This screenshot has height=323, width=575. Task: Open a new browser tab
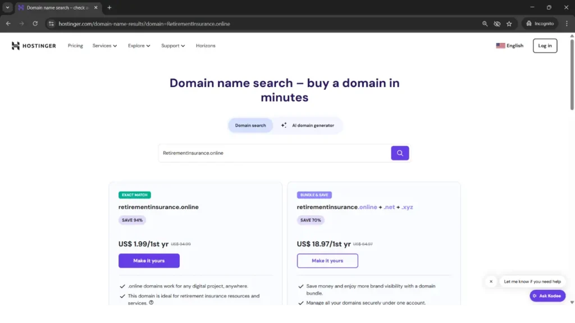click(x=109, y=8)
